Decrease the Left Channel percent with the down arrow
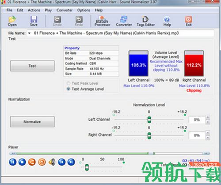The width and height of the screenshot is (221, 185). click(208, 122)
